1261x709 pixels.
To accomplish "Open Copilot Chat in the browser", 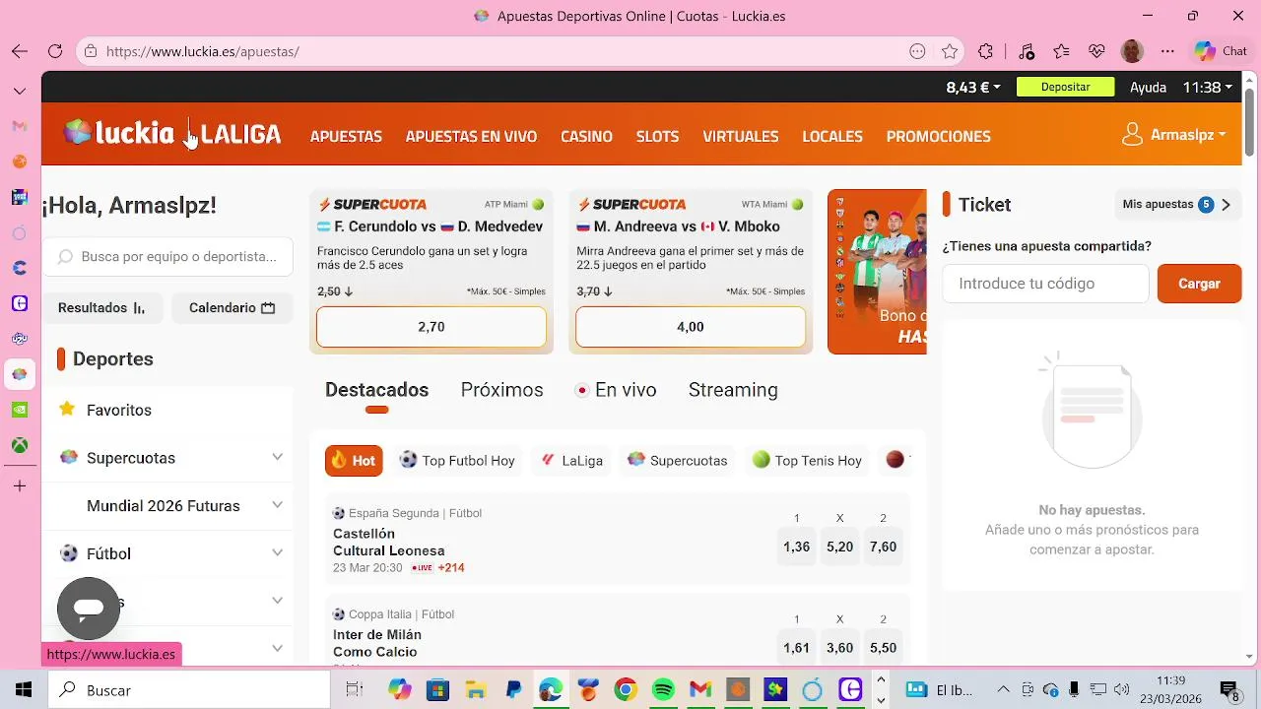I will click(x=1221, y=51).
